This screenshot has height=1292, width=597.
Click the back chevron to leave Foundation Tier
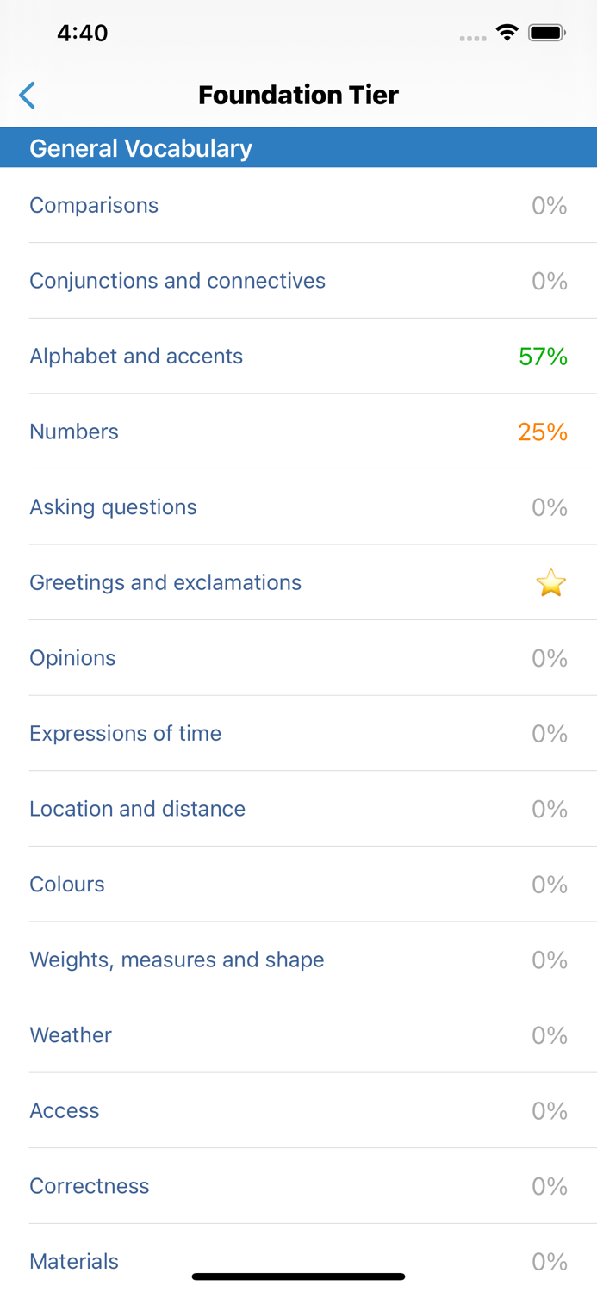27,96
